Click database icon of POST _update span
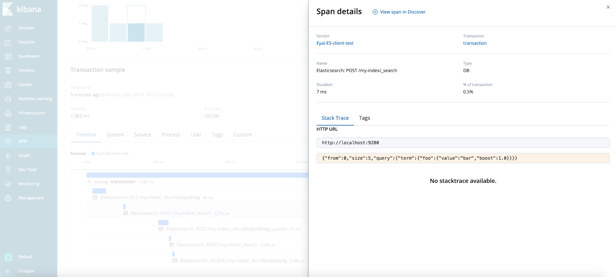The height and width of the screenshot is (277, 616). pos(161,229)
